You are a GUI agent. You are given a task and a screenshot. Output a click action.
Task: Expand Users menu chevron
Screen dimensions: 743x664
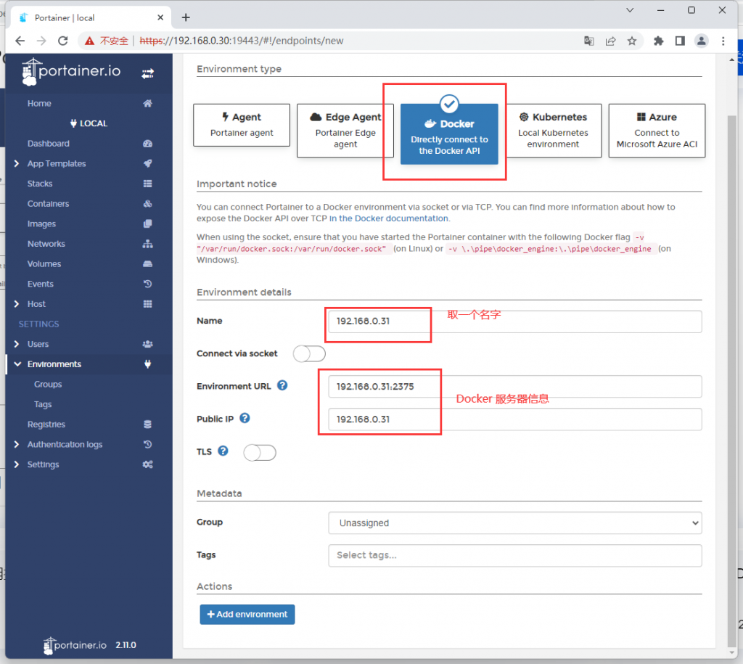pyautogui.click(x=17, y=344)
